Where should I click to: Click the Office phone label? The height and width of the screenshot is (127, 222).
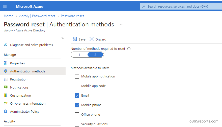tap(91, 115)
